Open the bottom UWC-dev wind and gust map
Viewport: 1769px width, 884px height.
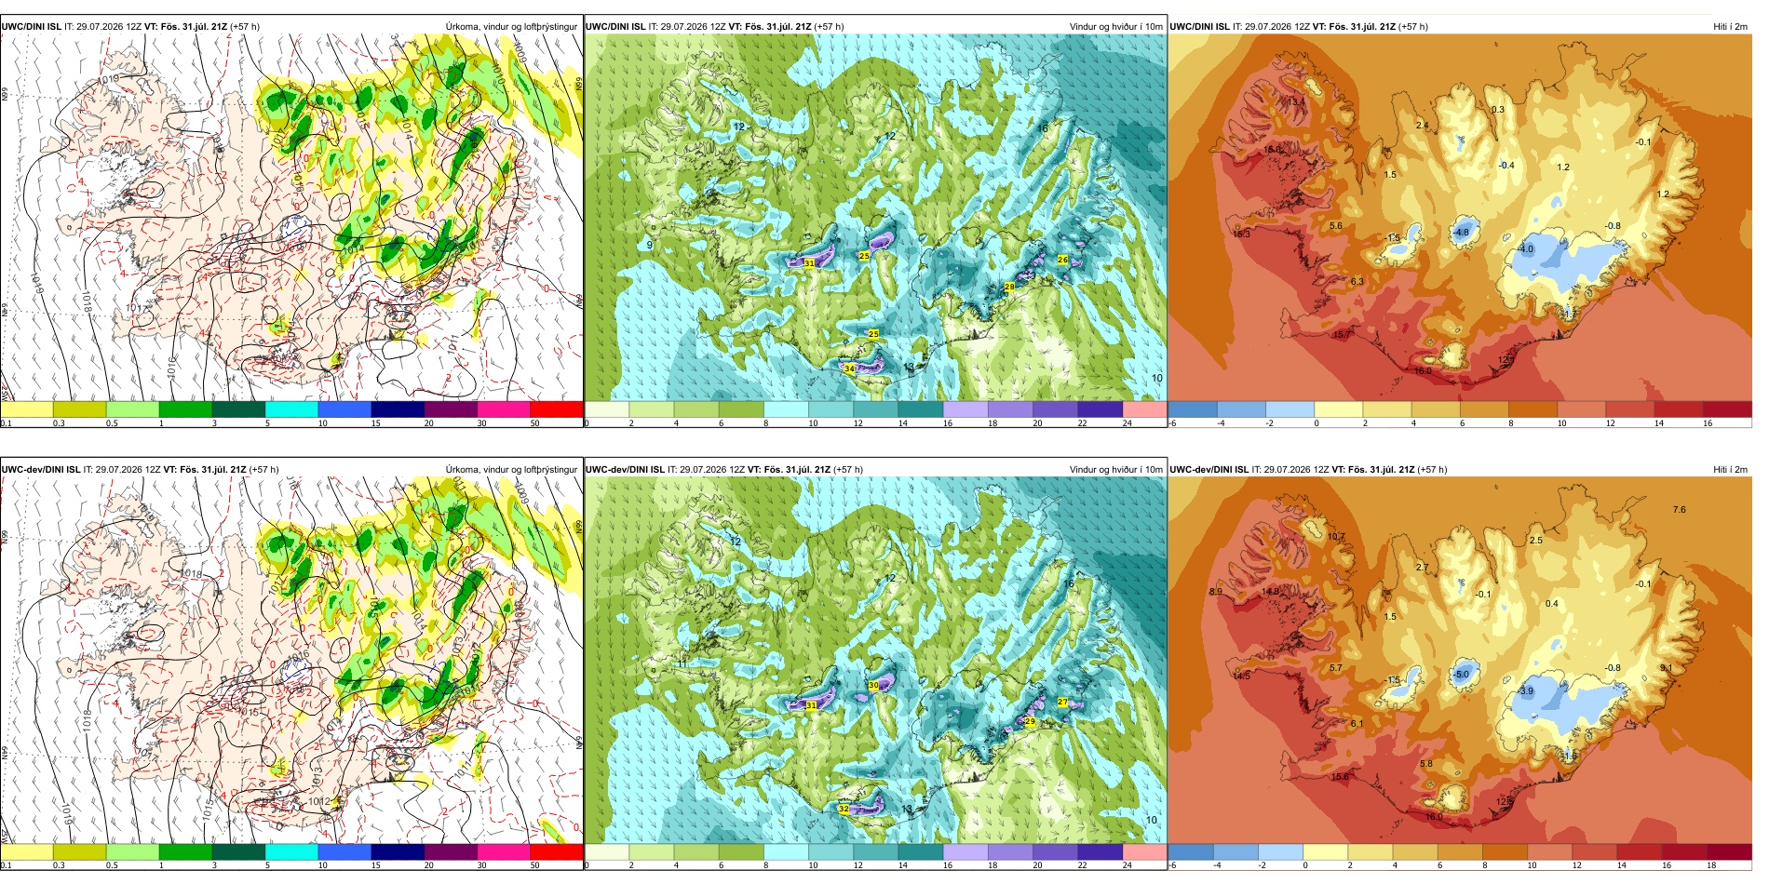coord(875,664)
